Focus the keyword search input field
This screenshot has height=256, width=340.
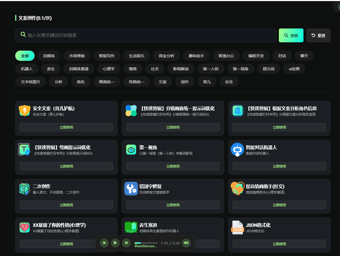click(149, 35)
